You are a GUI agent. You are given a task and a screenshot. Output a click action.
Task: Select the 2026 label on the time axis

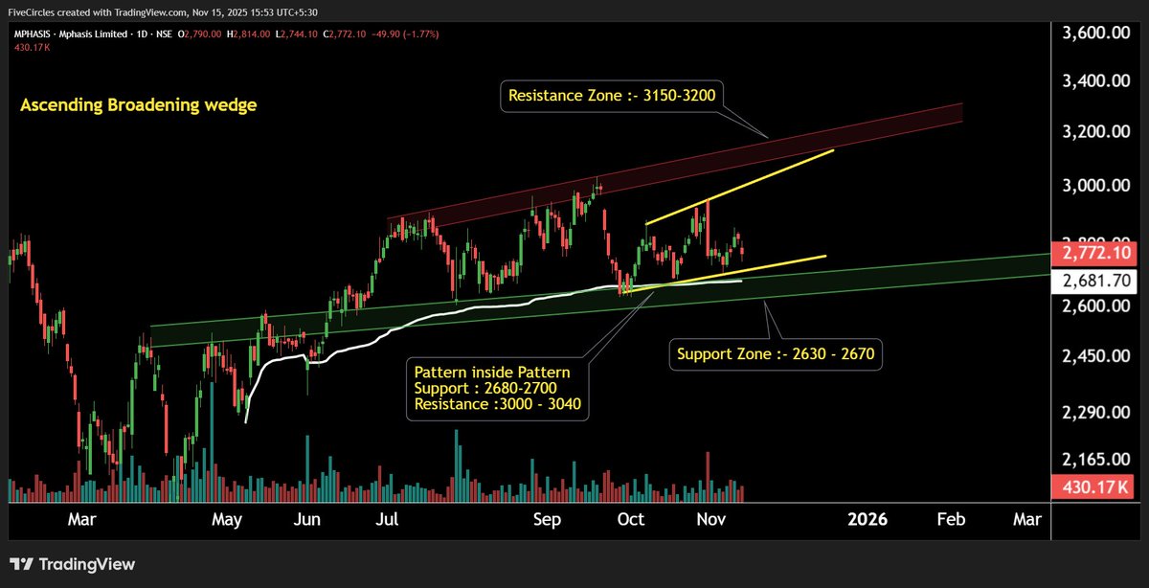867,519
